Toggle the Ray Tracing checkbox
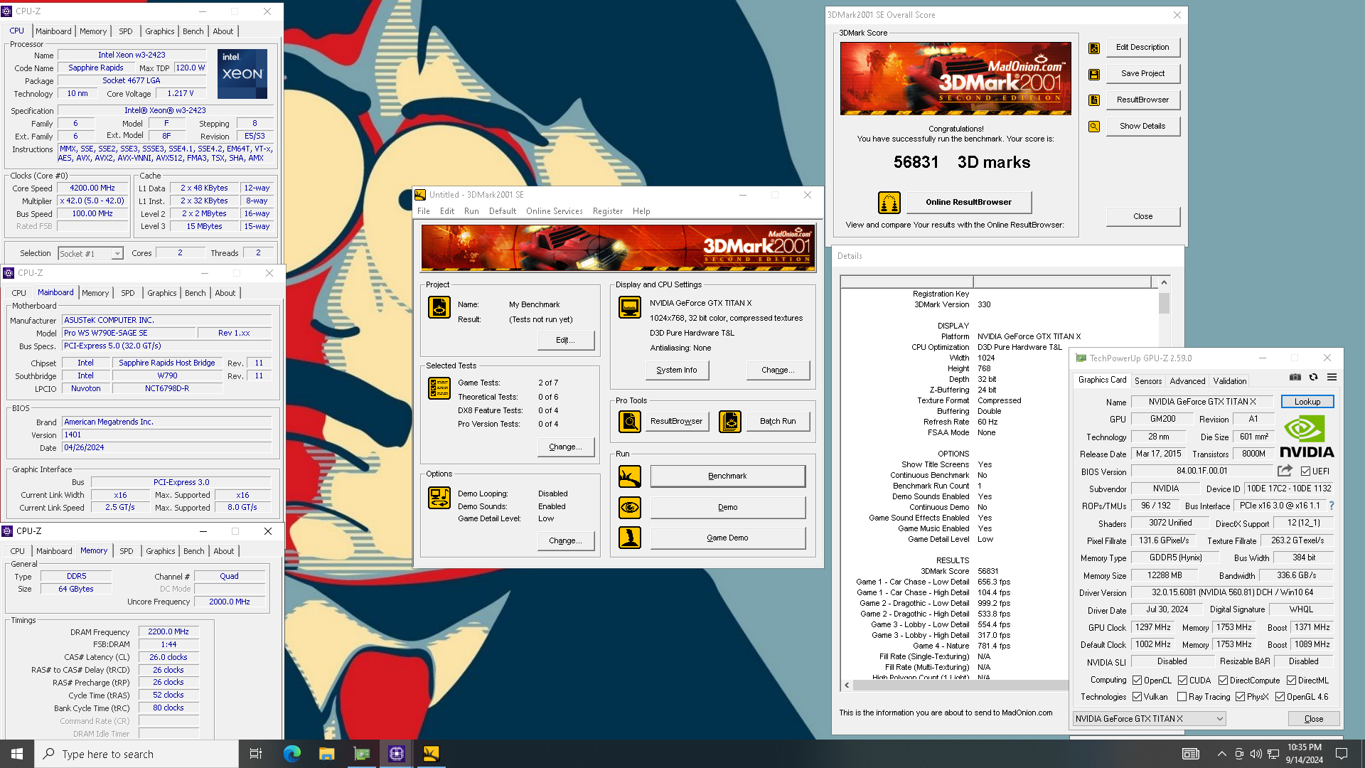Viewport: 1365px width, 768px height. tap(1182, 697)
